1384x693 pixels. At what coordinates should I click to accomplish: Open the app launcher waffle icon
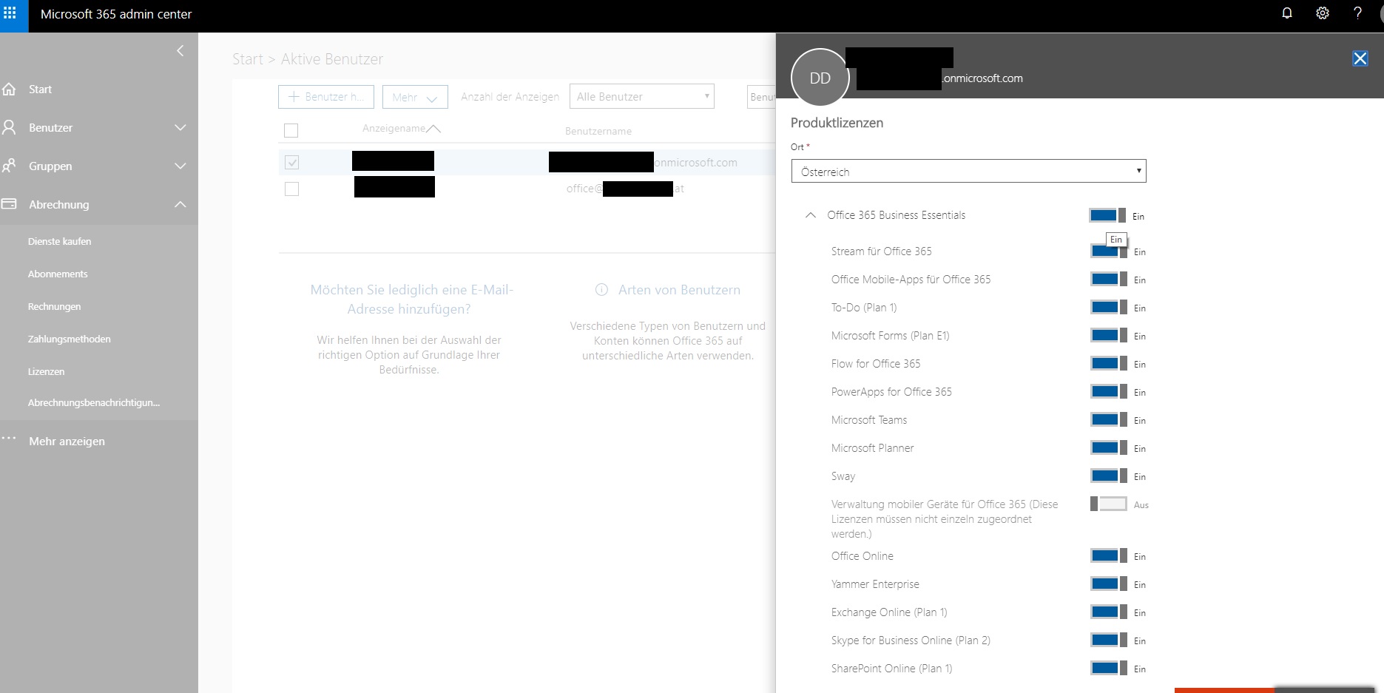coord(10,13)
